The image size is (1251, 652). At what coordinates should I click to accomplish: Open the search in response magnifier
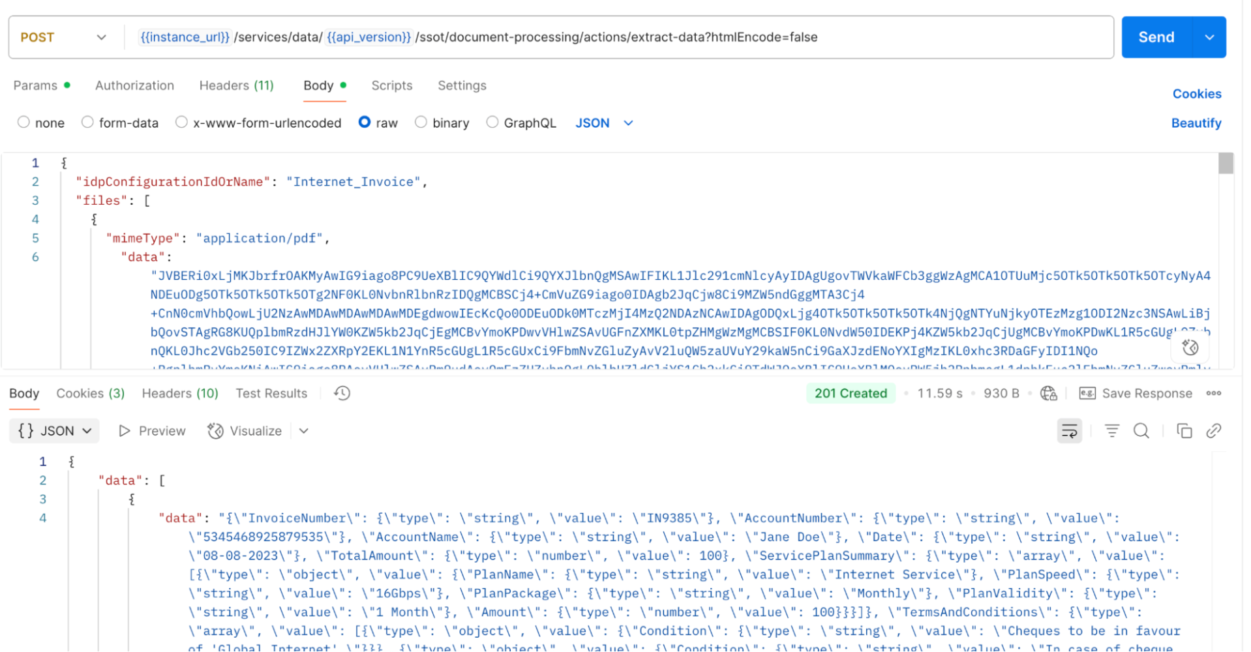point(1141,432)
